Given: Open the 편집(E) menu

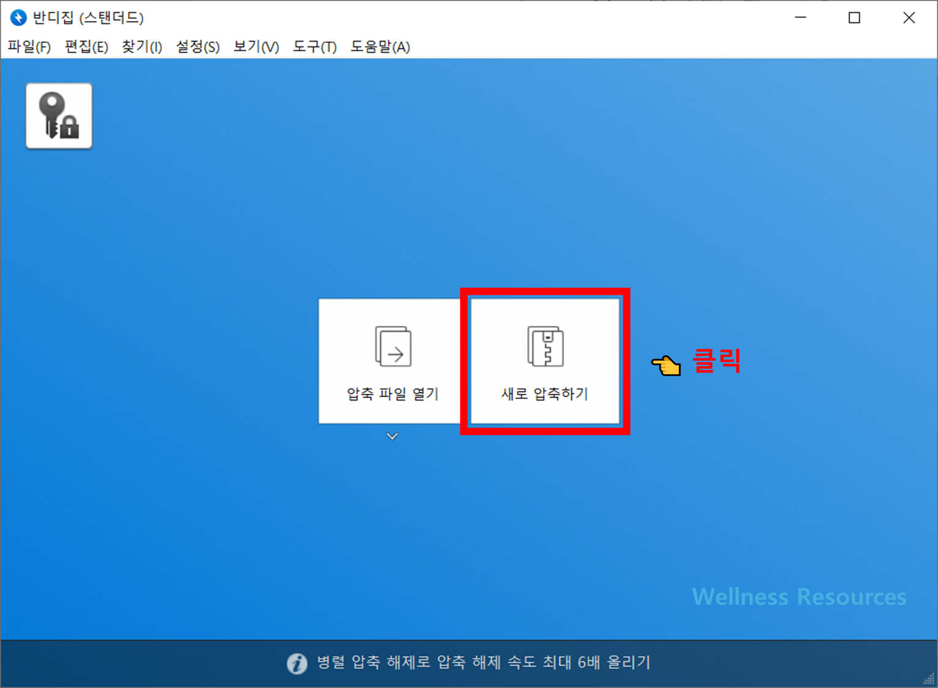Looking at the screenshot, I should (x=86, y=46).
